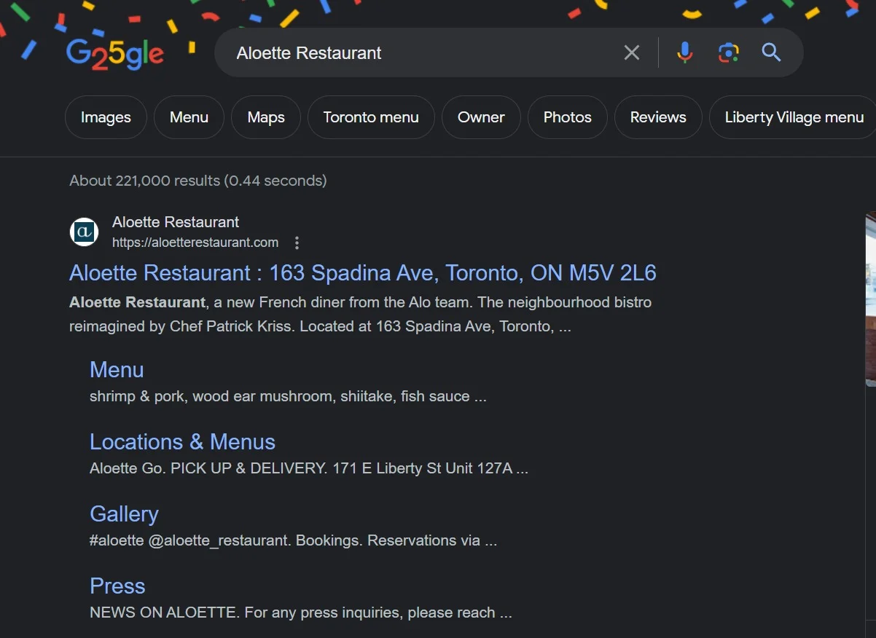Open the Press sitelink
This screenshot has width=876, height=638.
(x=117, y=586)
